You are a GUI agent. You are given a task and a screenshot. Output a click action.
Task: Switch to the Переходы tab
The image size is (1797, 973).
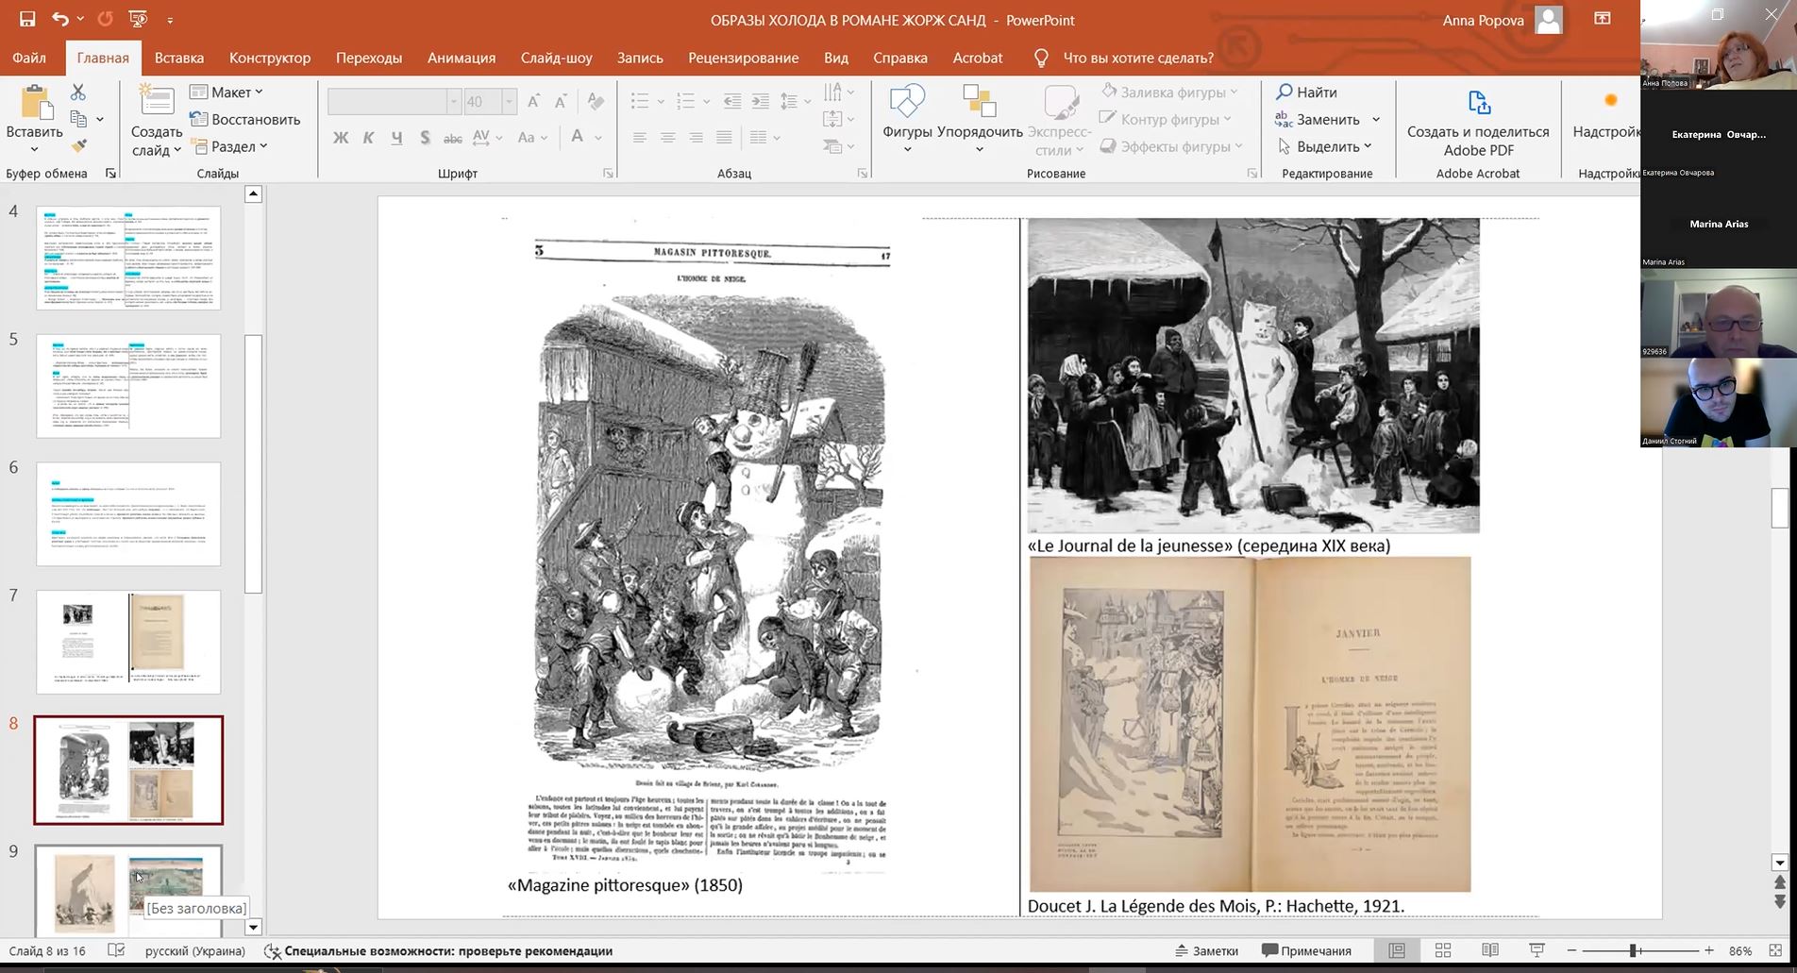[369, 58]
